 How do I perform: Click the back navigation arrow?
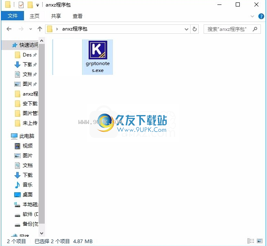(x=9, y=29)
